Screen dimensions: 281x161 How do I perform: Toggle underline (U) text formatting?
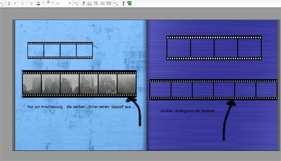point(31,3)
